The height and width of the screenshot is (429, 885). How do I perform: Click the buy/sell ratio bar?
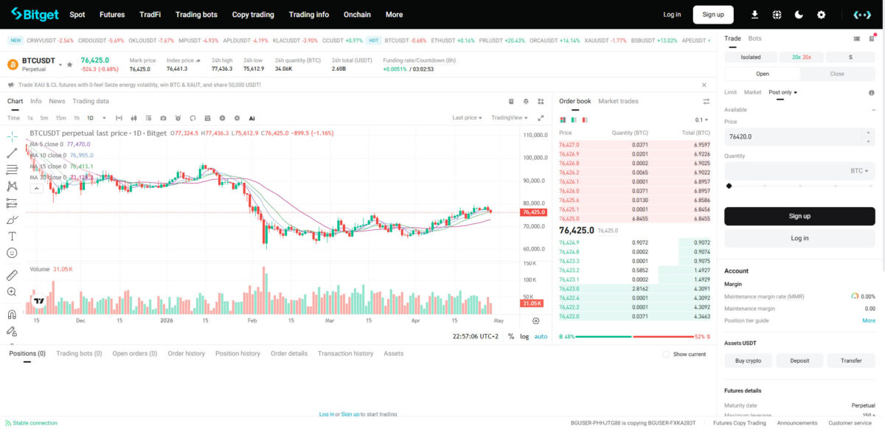click(635, 337)
